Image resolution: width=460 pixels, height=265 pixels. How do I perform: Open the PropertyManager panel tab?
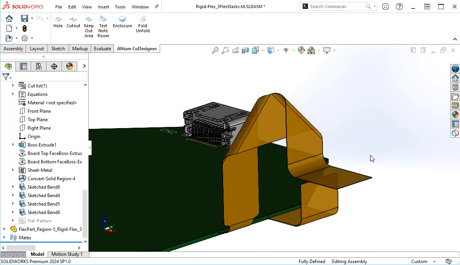23,66
